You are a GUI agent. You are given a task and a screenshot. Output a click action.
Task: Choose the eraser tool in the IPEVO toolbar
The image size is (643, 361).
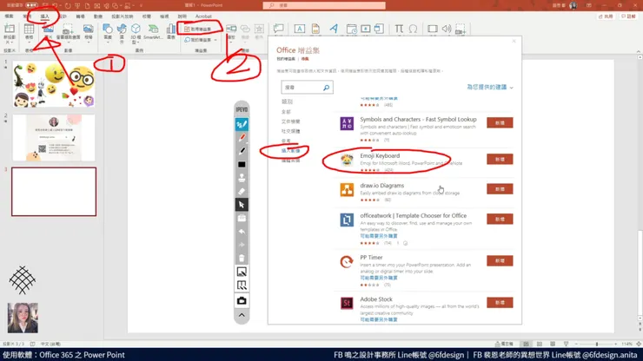pos(242,191)
